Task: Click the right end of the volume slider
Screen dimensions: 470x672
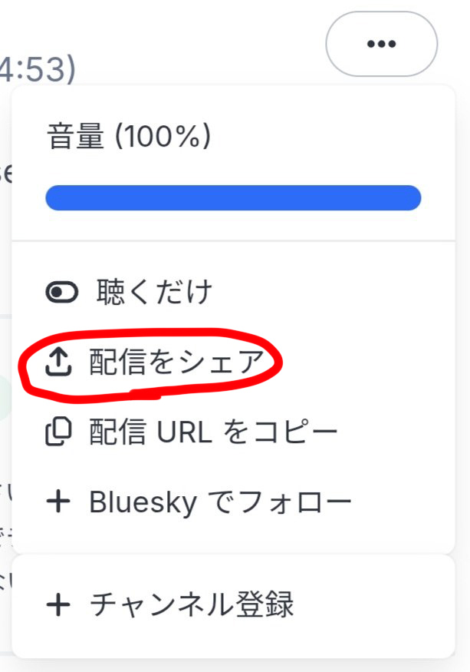Action: click(416, 198)
